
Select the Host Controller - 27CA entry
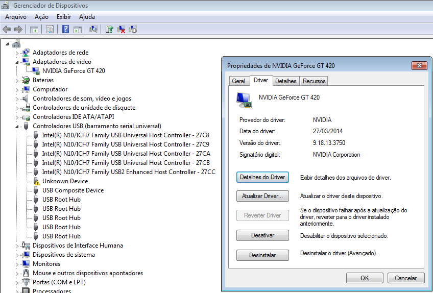pos(126,154)
